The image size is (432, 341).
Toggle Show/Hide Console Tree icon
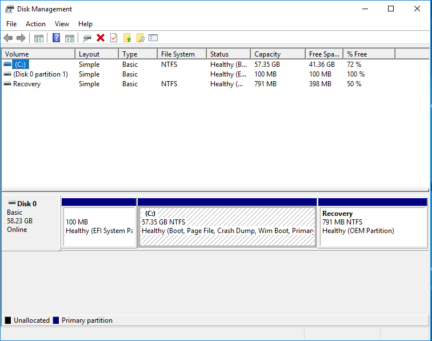[39, 38]
